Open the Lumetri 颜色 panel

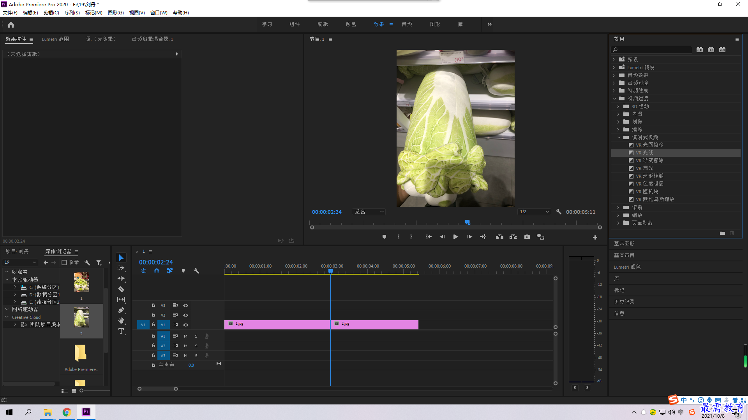pyautogui.click(x=627, y=267)
